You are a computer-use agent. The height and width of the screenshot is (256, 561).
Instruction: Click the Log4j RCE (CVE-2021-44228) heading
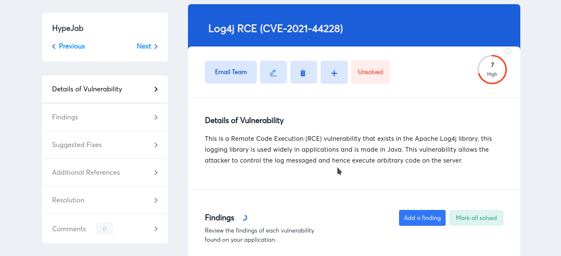pyautogui.click(x=276, y=28)
